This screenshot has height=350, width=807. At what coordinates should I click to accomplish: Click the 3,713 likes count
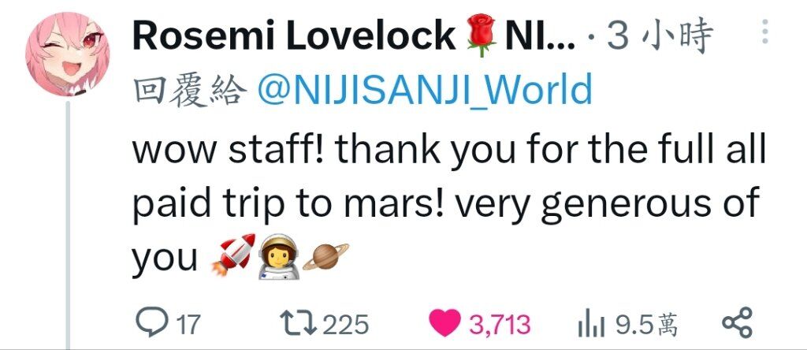[499, 325]
